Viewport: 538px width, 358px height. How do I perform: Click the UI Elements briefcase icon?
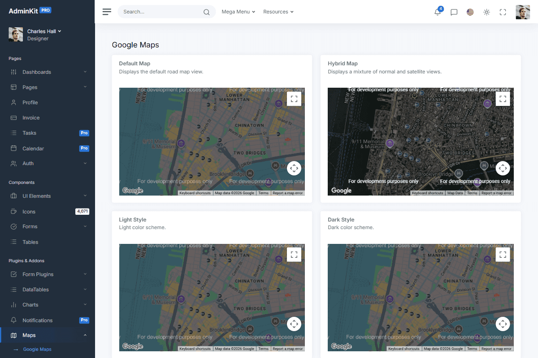[13, 196]
